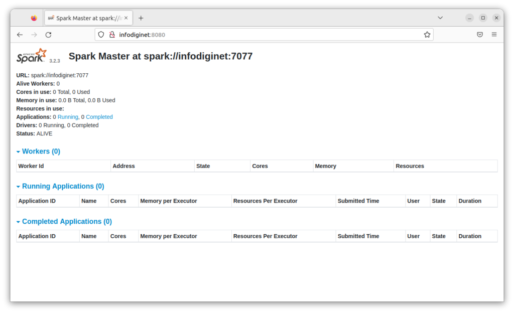Click the Apache Spark logo
This screenshot has width=514, height=313.
click(32, 56)
